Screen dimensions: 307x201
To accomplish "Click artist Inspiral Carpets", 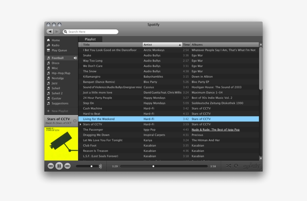I will tap(154, 135).
